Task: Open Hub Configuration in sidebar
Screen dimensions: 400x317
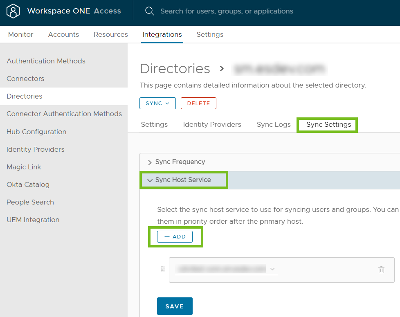Action: coord(36,132)
